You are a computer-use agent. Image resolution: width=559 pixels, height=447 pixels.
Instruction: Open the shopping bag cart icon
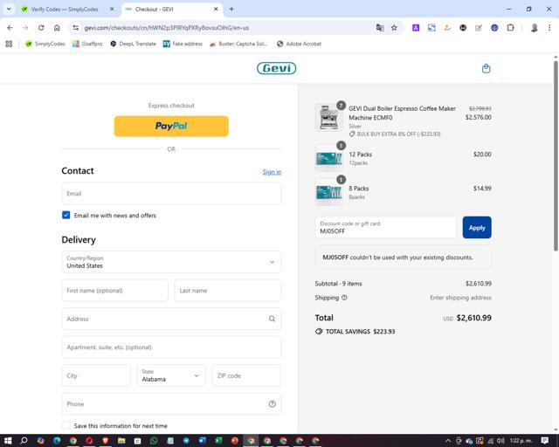[x=486, y=68]
